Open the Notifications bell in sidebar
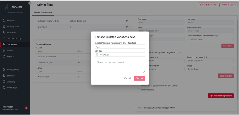 click(x=4, y=69)
